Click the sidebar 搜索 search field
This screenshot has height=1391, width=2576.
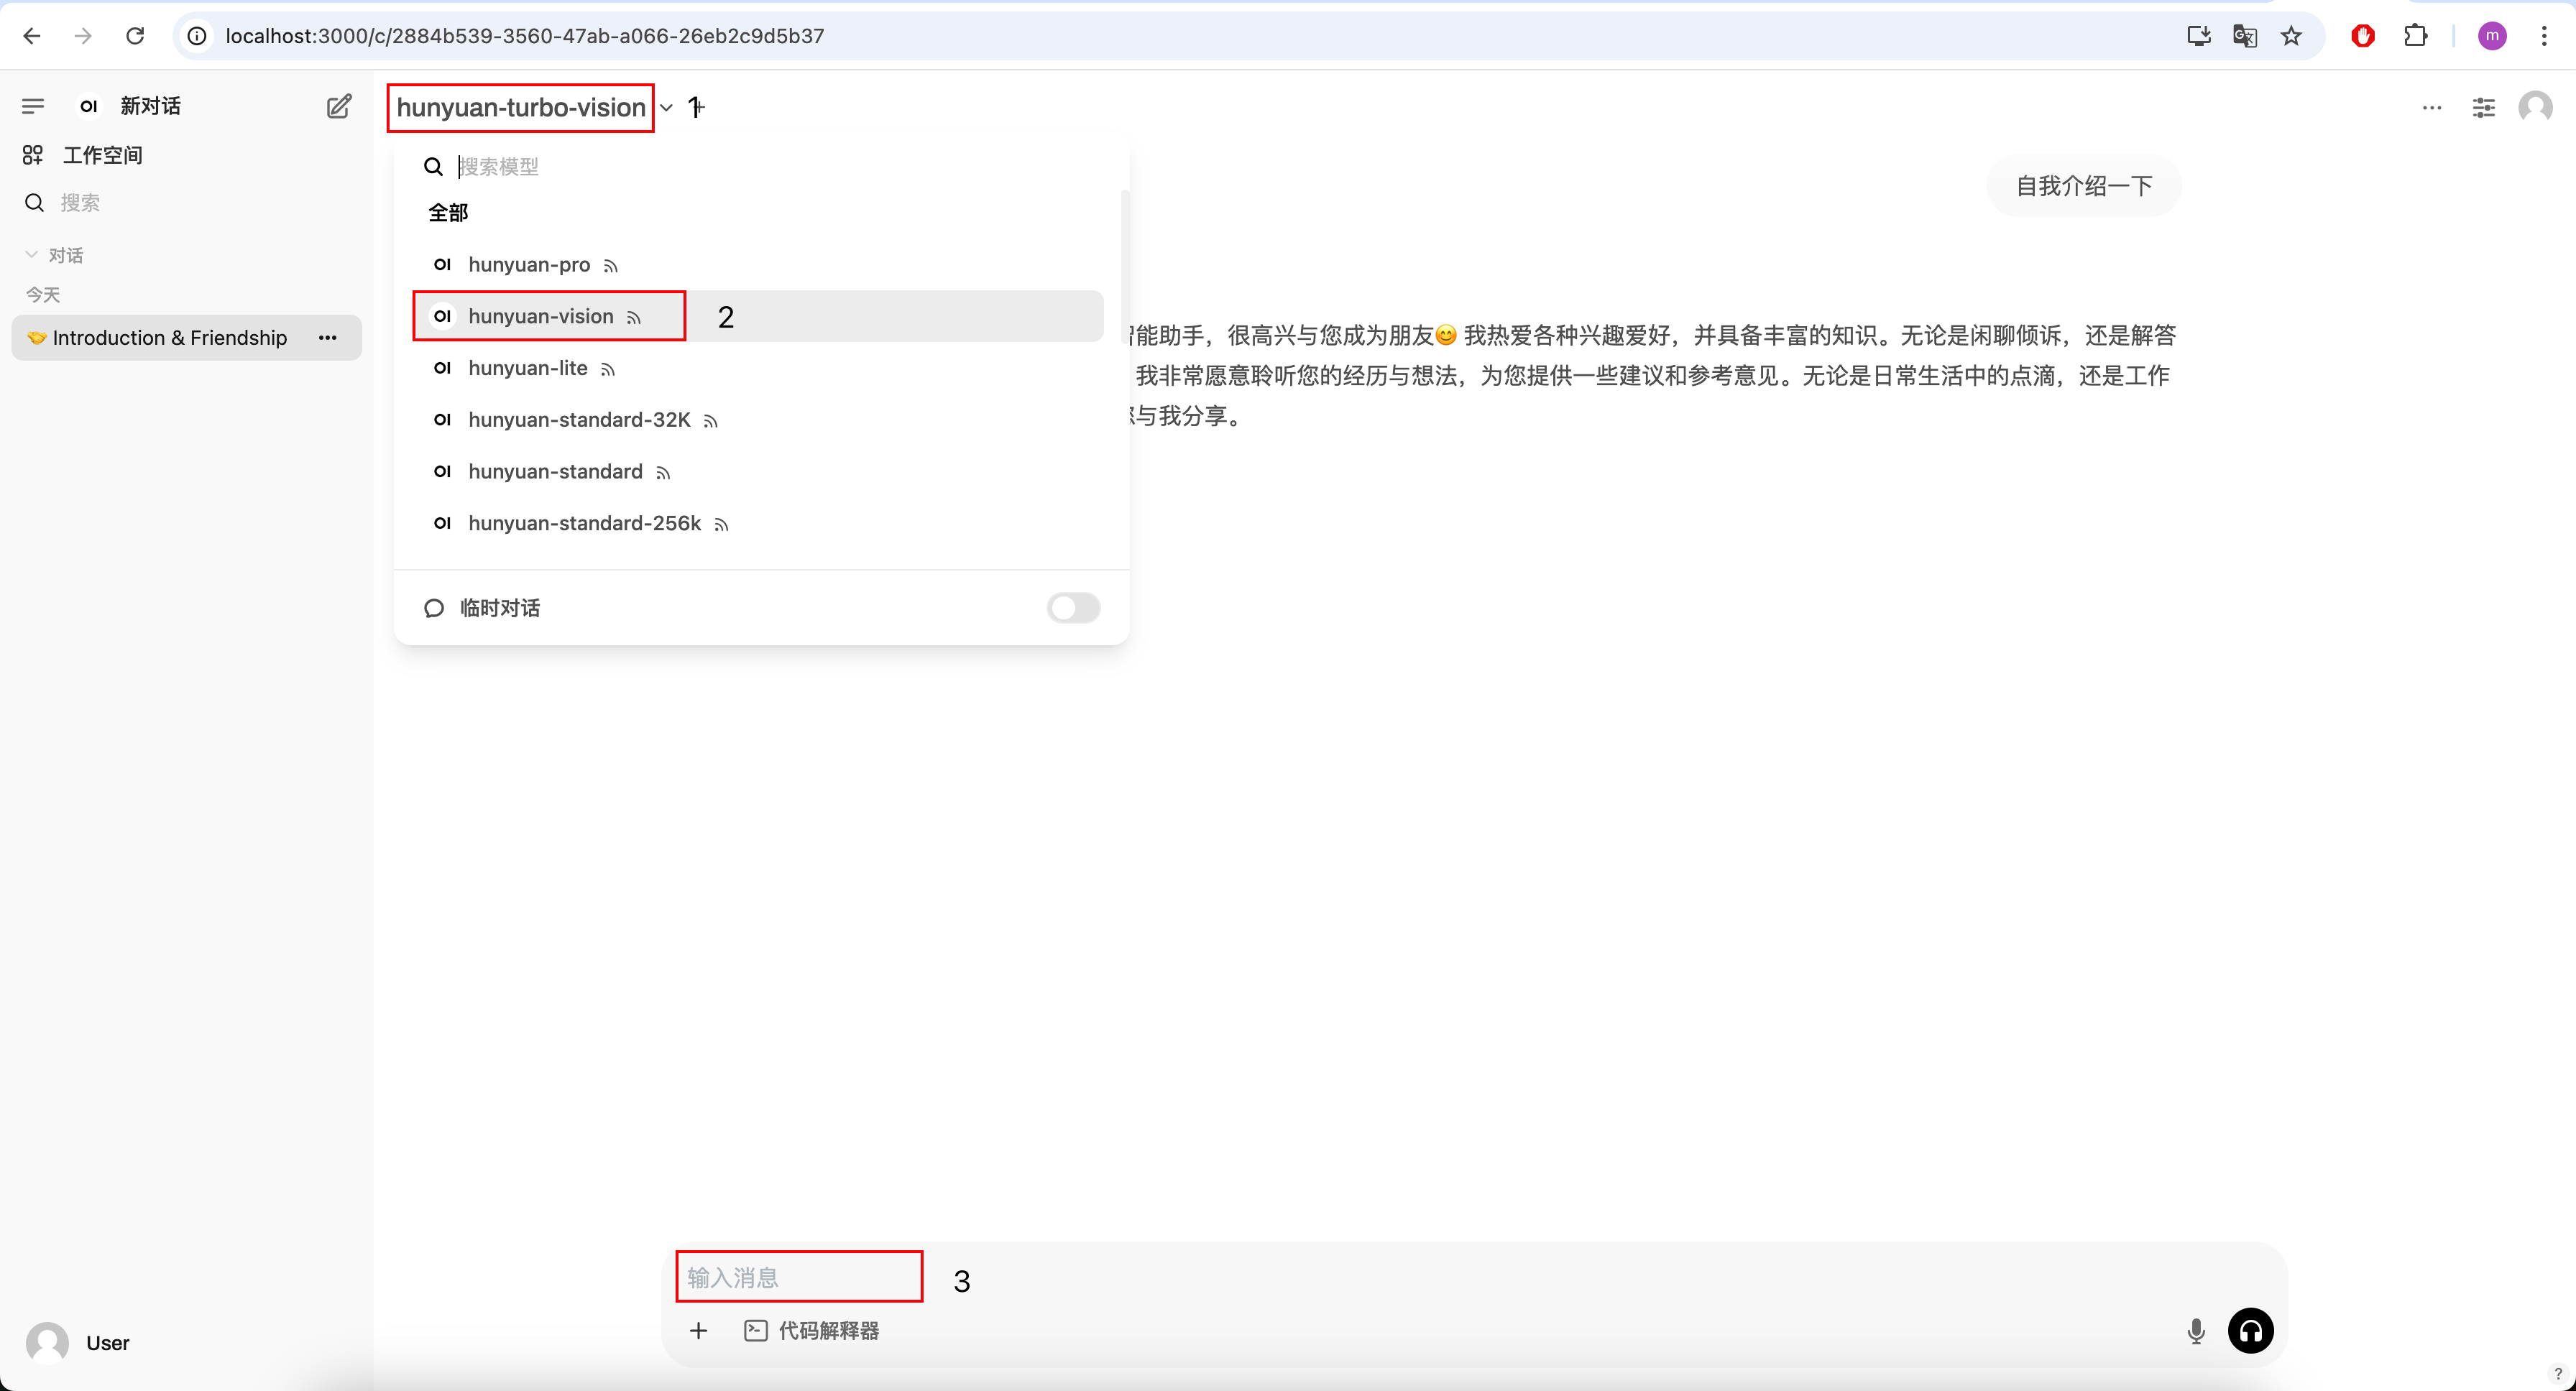click(x=186, y=203)
